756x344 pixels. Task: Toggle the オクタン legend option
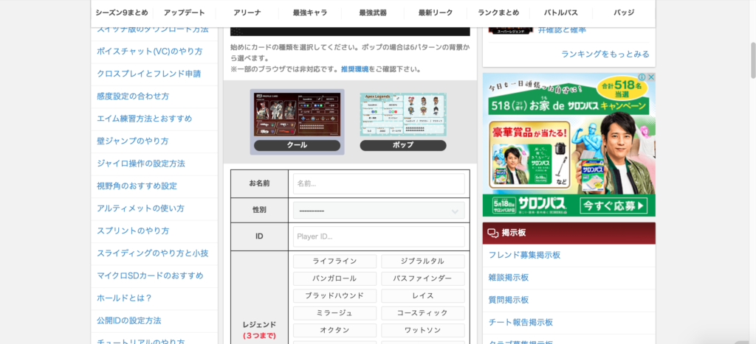334,330
